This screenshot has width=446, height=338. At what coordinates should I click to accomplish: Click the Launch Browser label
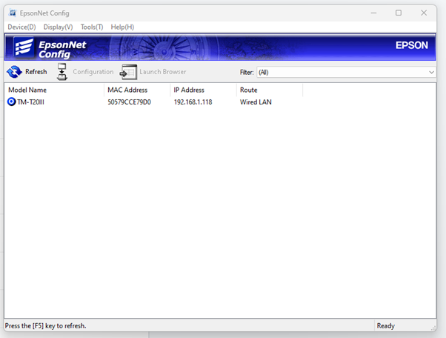(x=163, y=72)
